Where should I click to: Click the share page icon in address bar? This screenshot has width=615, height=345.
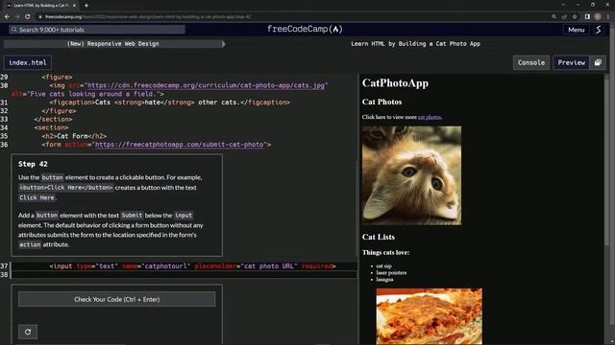(564, 17)
